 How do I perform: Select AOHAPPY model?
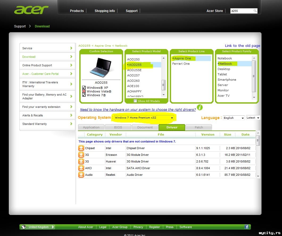[x=134, y=91]
